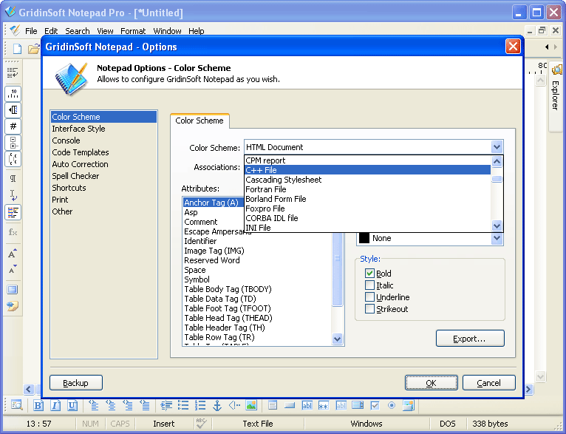Open the Edit menu
The height and width of the screenshot is (434, 566).
click(51, 31)
